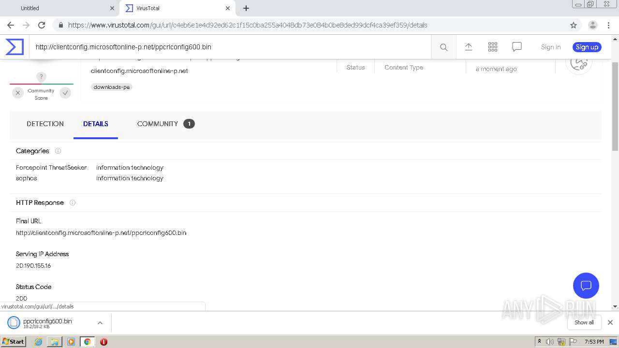Open the blue chat floating button
619x348 pixels.
coord(586,285)
